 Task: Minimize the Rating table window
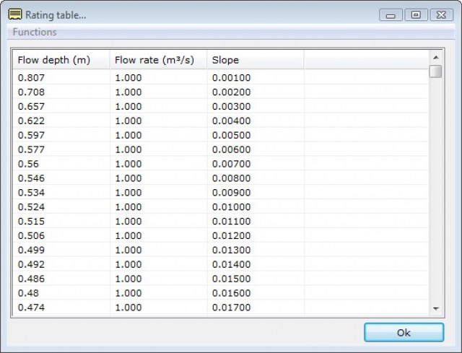tap(391, 14)
